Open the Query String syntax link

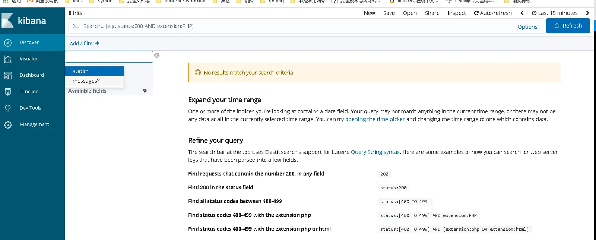(375, 152)
